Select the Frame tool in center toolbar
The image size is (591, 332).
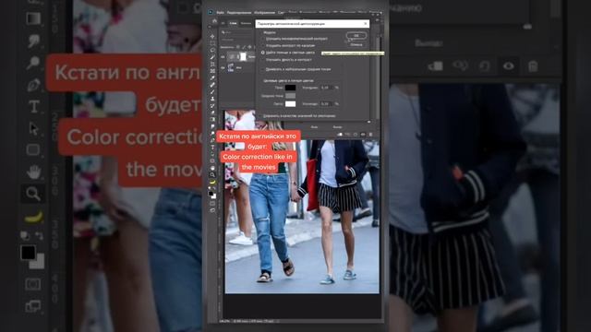[212, 71]
